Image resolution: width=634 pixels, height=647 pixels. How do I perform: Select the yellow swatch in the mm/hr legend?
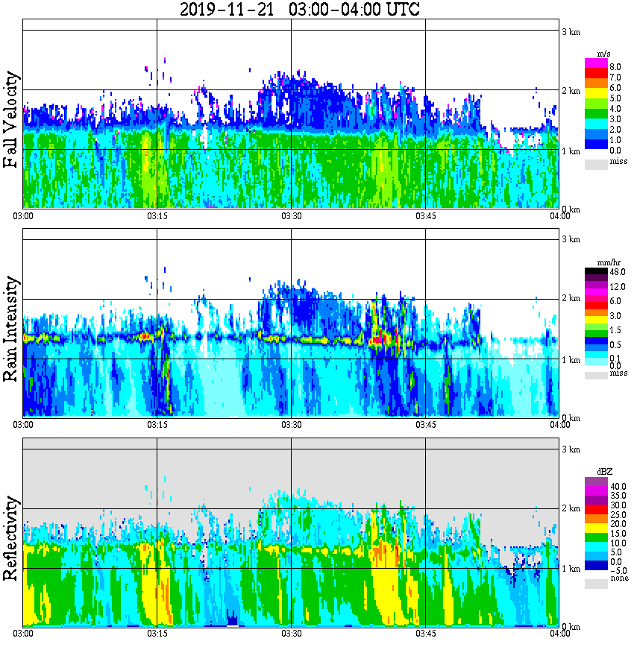tap(596, 320)
